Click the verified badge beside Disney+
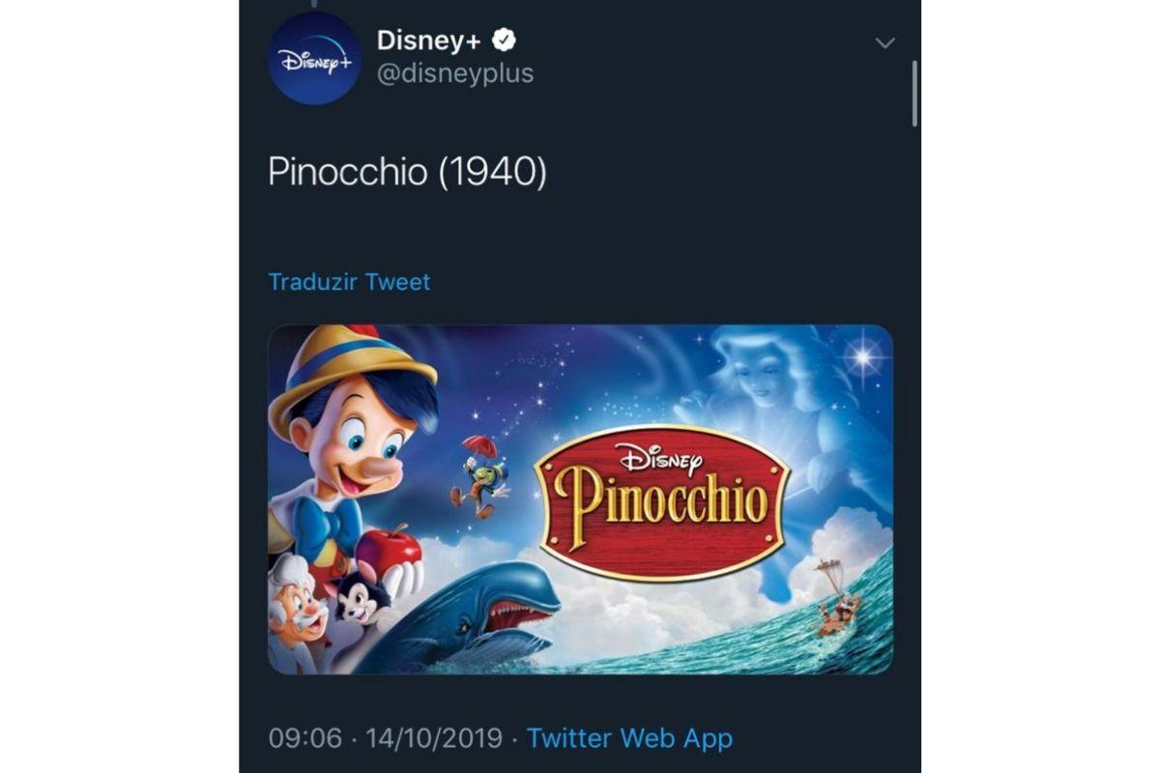The width and height of the screenshot is (1160, 773). [506, 41]
